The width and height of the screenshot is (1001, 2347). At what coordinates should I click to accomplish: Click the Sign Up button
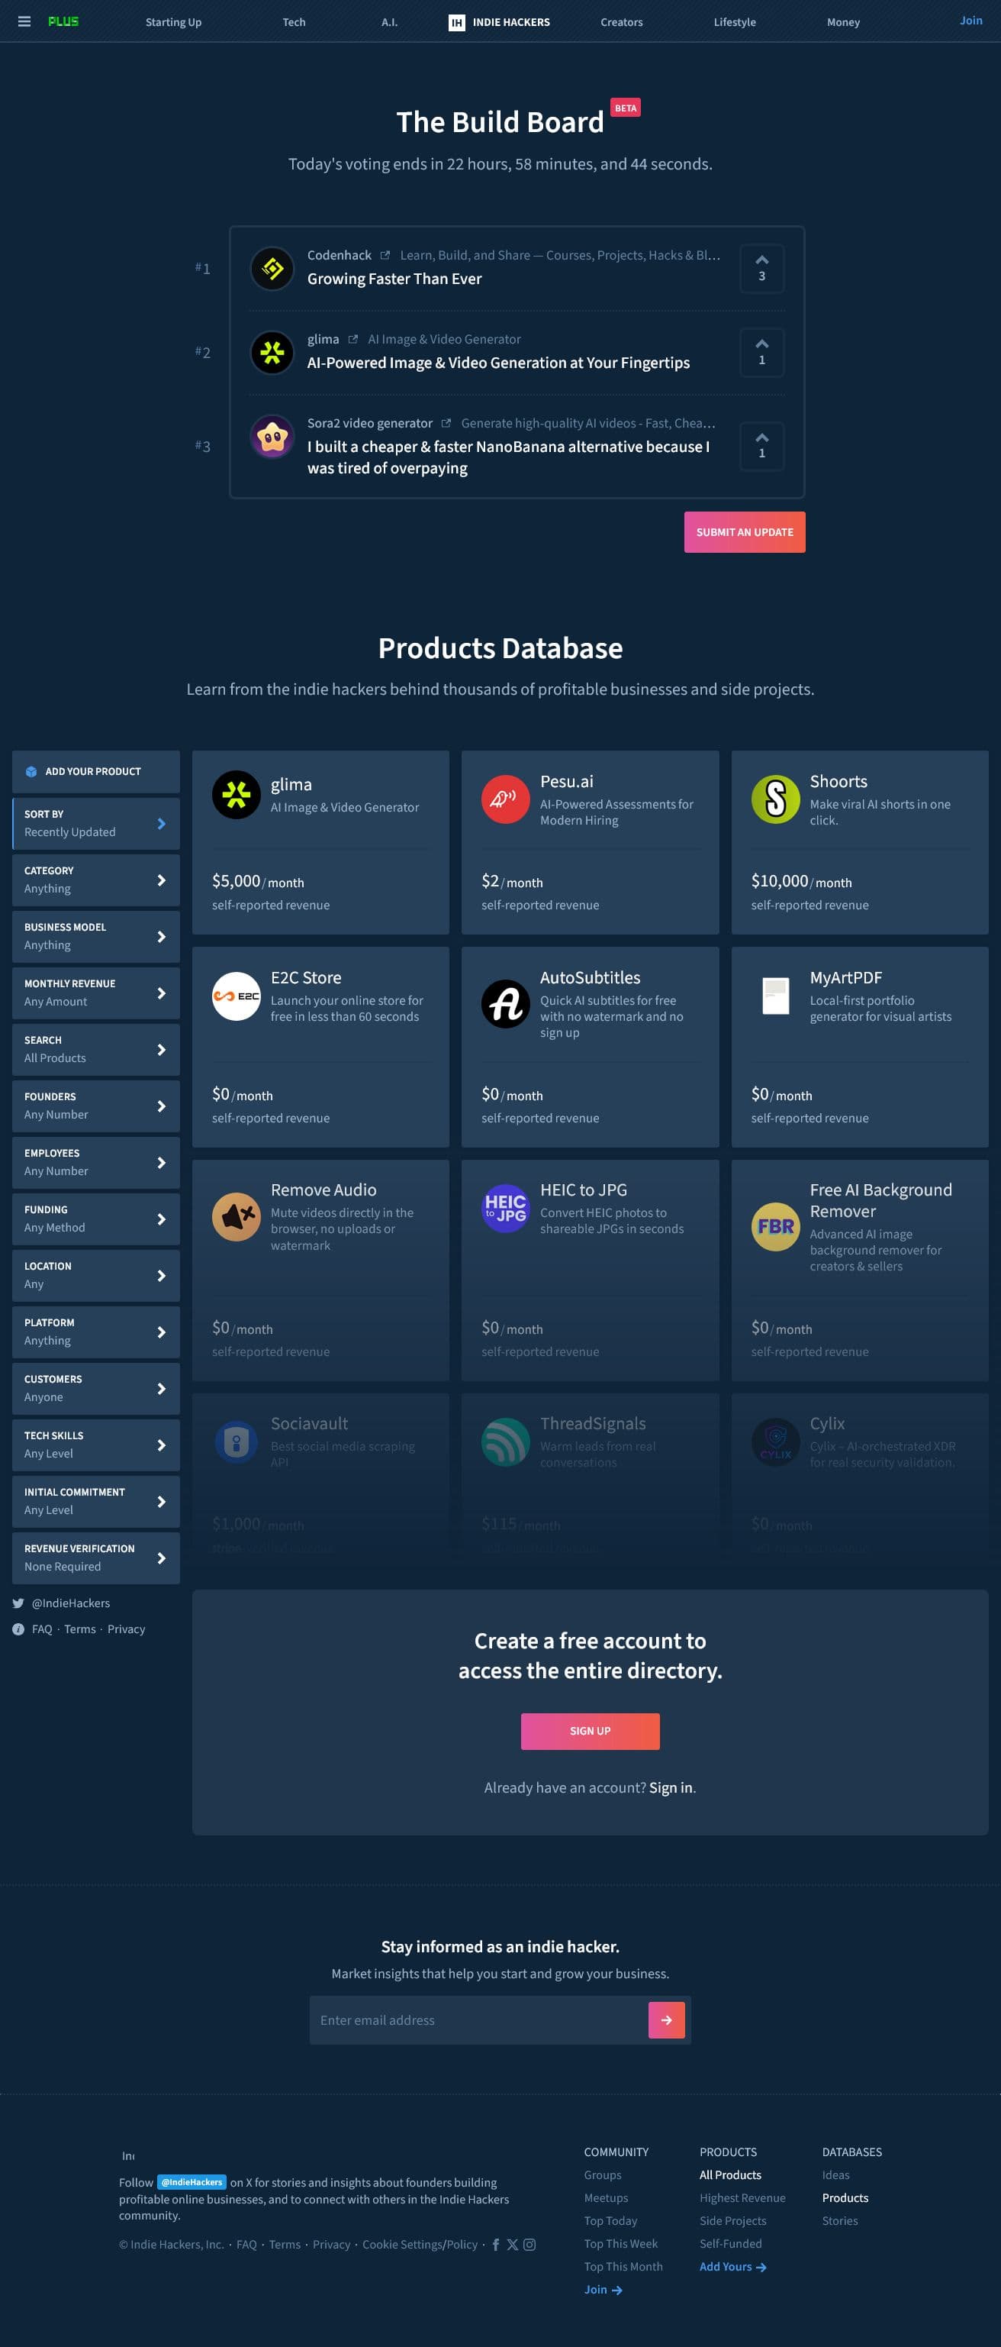591,1731
